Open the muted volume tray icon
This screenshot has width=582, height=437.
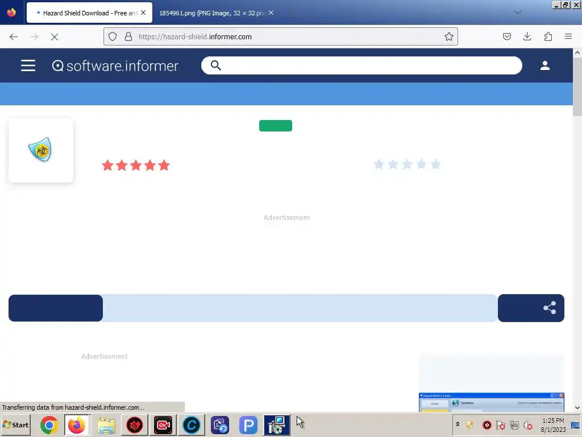click(x=527, y=424)
